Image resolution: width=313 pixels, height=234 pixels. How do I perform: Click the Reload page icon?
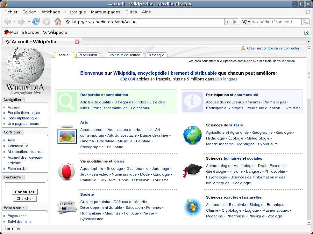coord(36,22)
